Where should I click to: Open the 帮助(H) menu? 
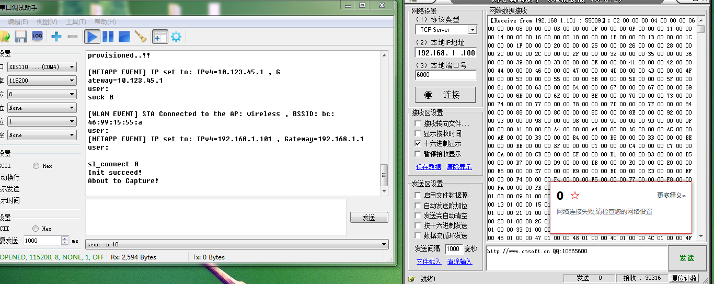point(105,22)
